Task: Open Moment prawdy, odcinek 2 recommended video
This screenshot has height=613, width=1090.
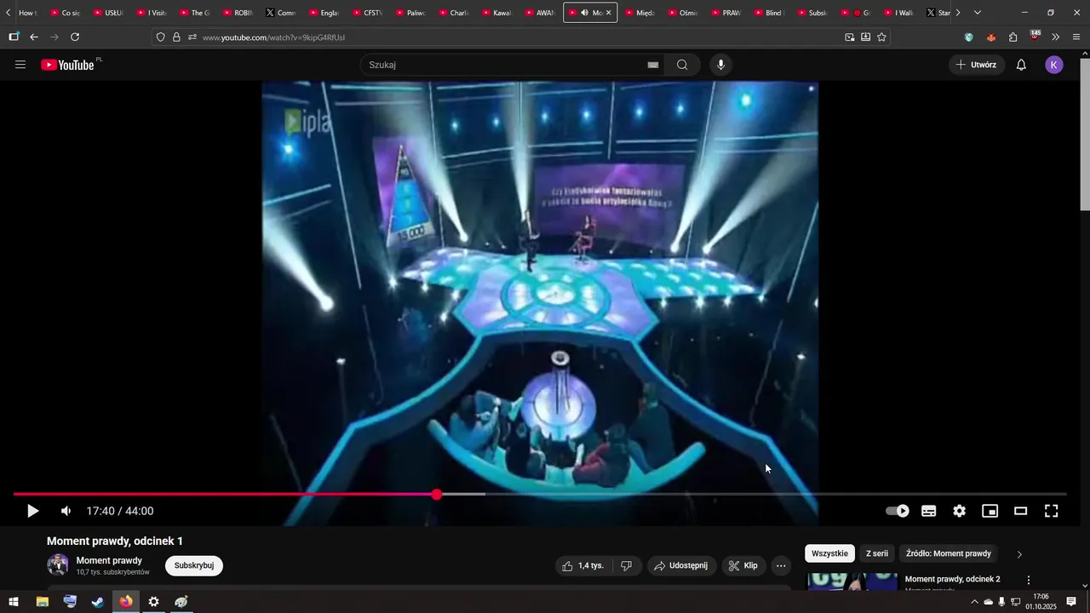Action: tap(952, 579)
